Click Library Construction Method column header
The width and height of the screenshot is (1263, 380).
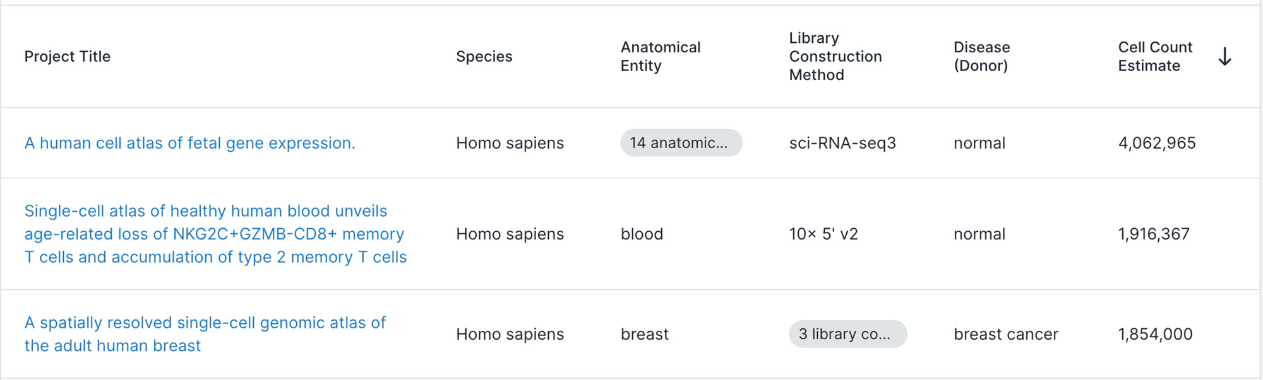[835, 57]
